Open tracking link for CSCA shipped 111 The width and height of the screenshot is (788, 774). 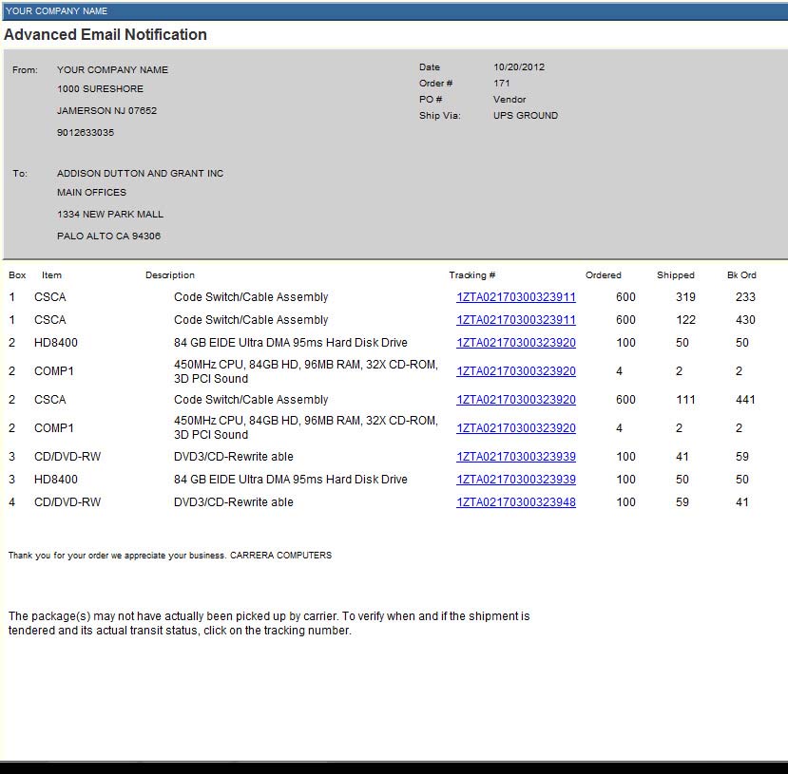[515, 400]
